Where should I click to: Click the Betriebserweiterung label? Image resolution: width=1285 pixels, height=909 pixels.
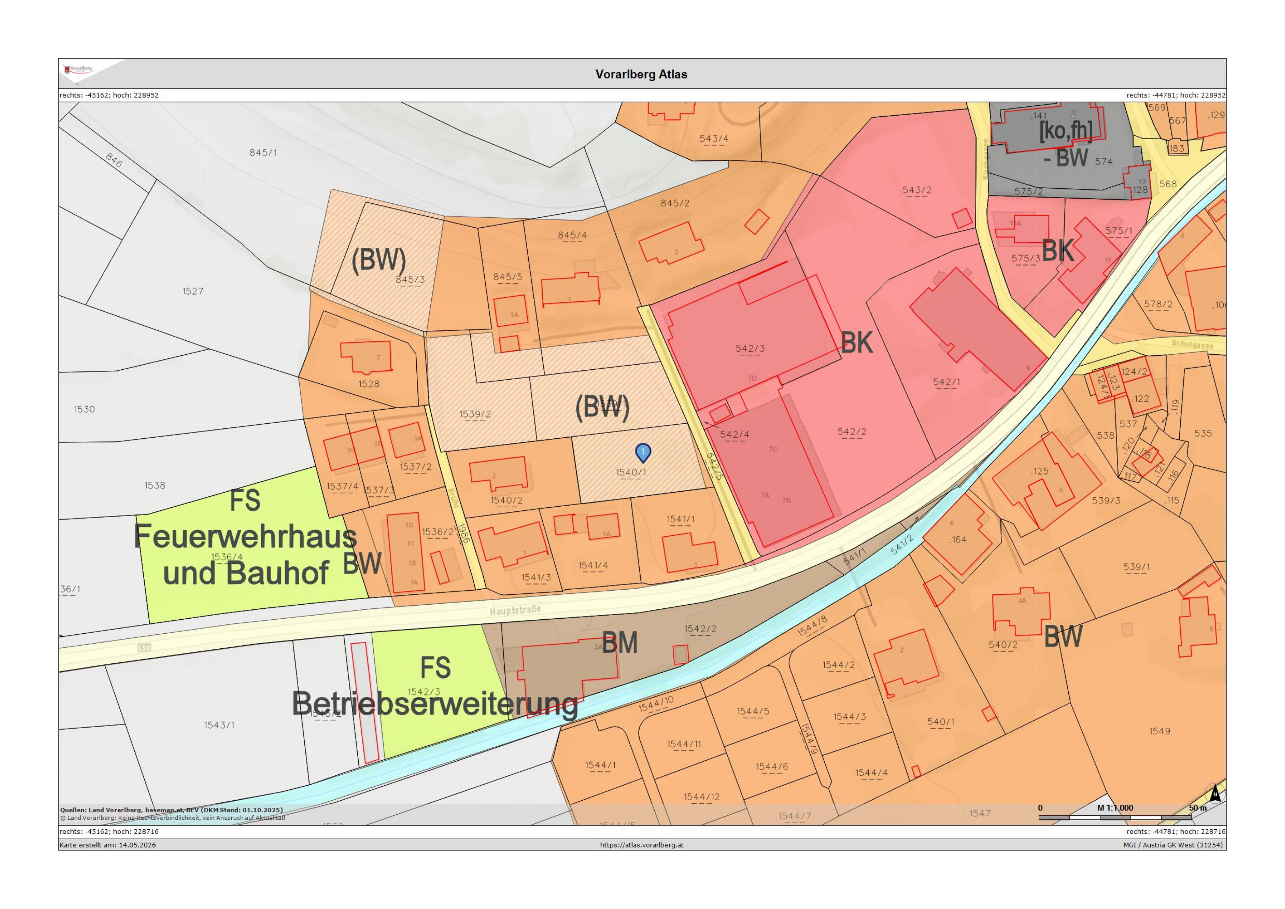(435, 703)
